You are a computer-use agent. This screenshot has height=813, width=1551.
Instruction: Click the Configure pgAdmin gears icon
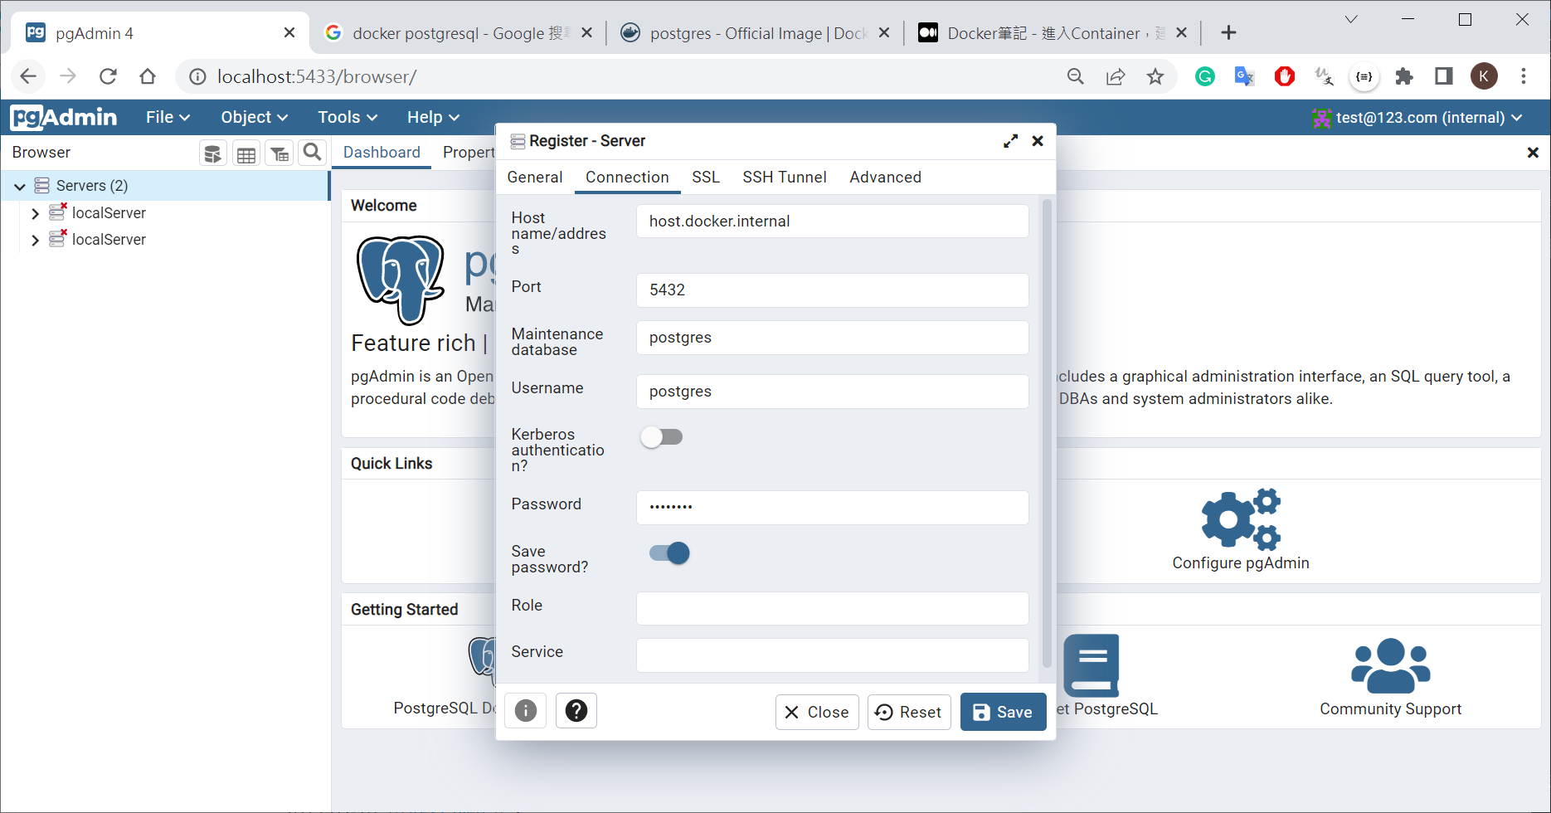coord(1240,520)
